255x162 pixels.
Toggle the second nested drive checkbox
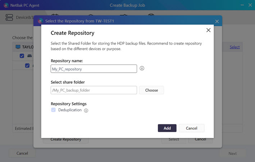(x=27, y=66)
